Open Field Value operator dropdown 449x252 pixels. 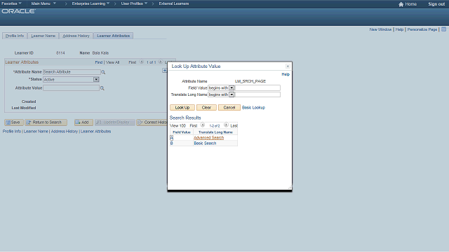(232, 88)
